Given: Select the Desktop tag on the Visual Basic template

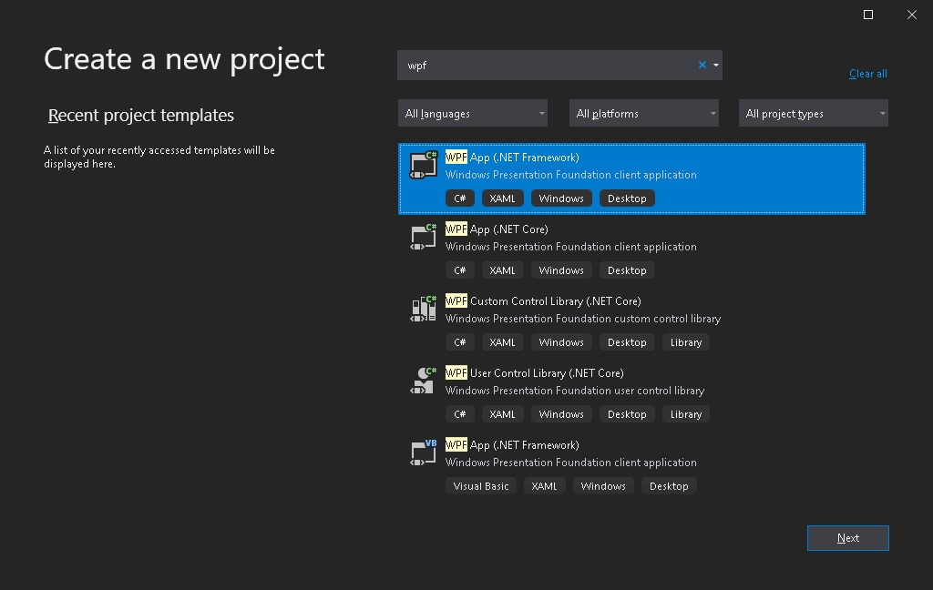Looking at the screenshot, I should pos(669,485).
